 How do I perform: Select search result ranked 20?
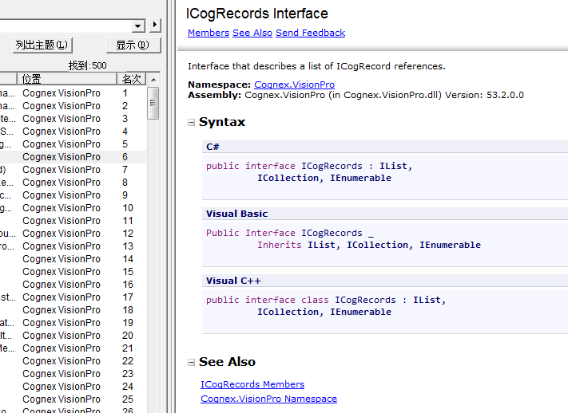click(73, 336)
